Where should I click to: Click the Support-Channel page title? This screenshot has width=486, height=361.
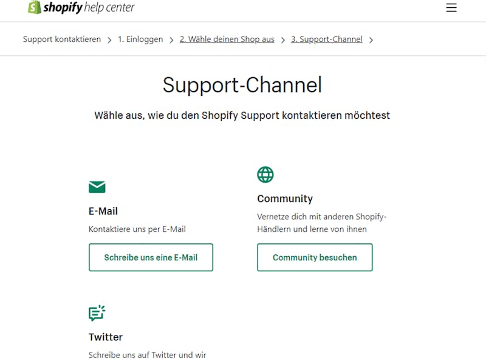(242, 85)
